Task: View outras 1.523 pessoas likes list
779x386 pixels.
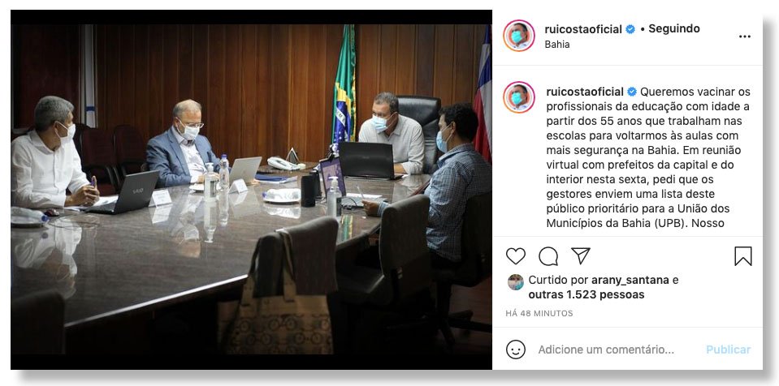Action: coord(586,294)
